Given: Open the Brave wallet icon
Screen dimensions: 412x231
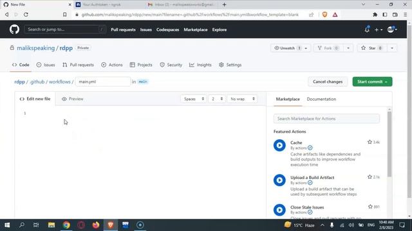Looking at the screenshot, I should pyautogui.click(x=395, y=15).
